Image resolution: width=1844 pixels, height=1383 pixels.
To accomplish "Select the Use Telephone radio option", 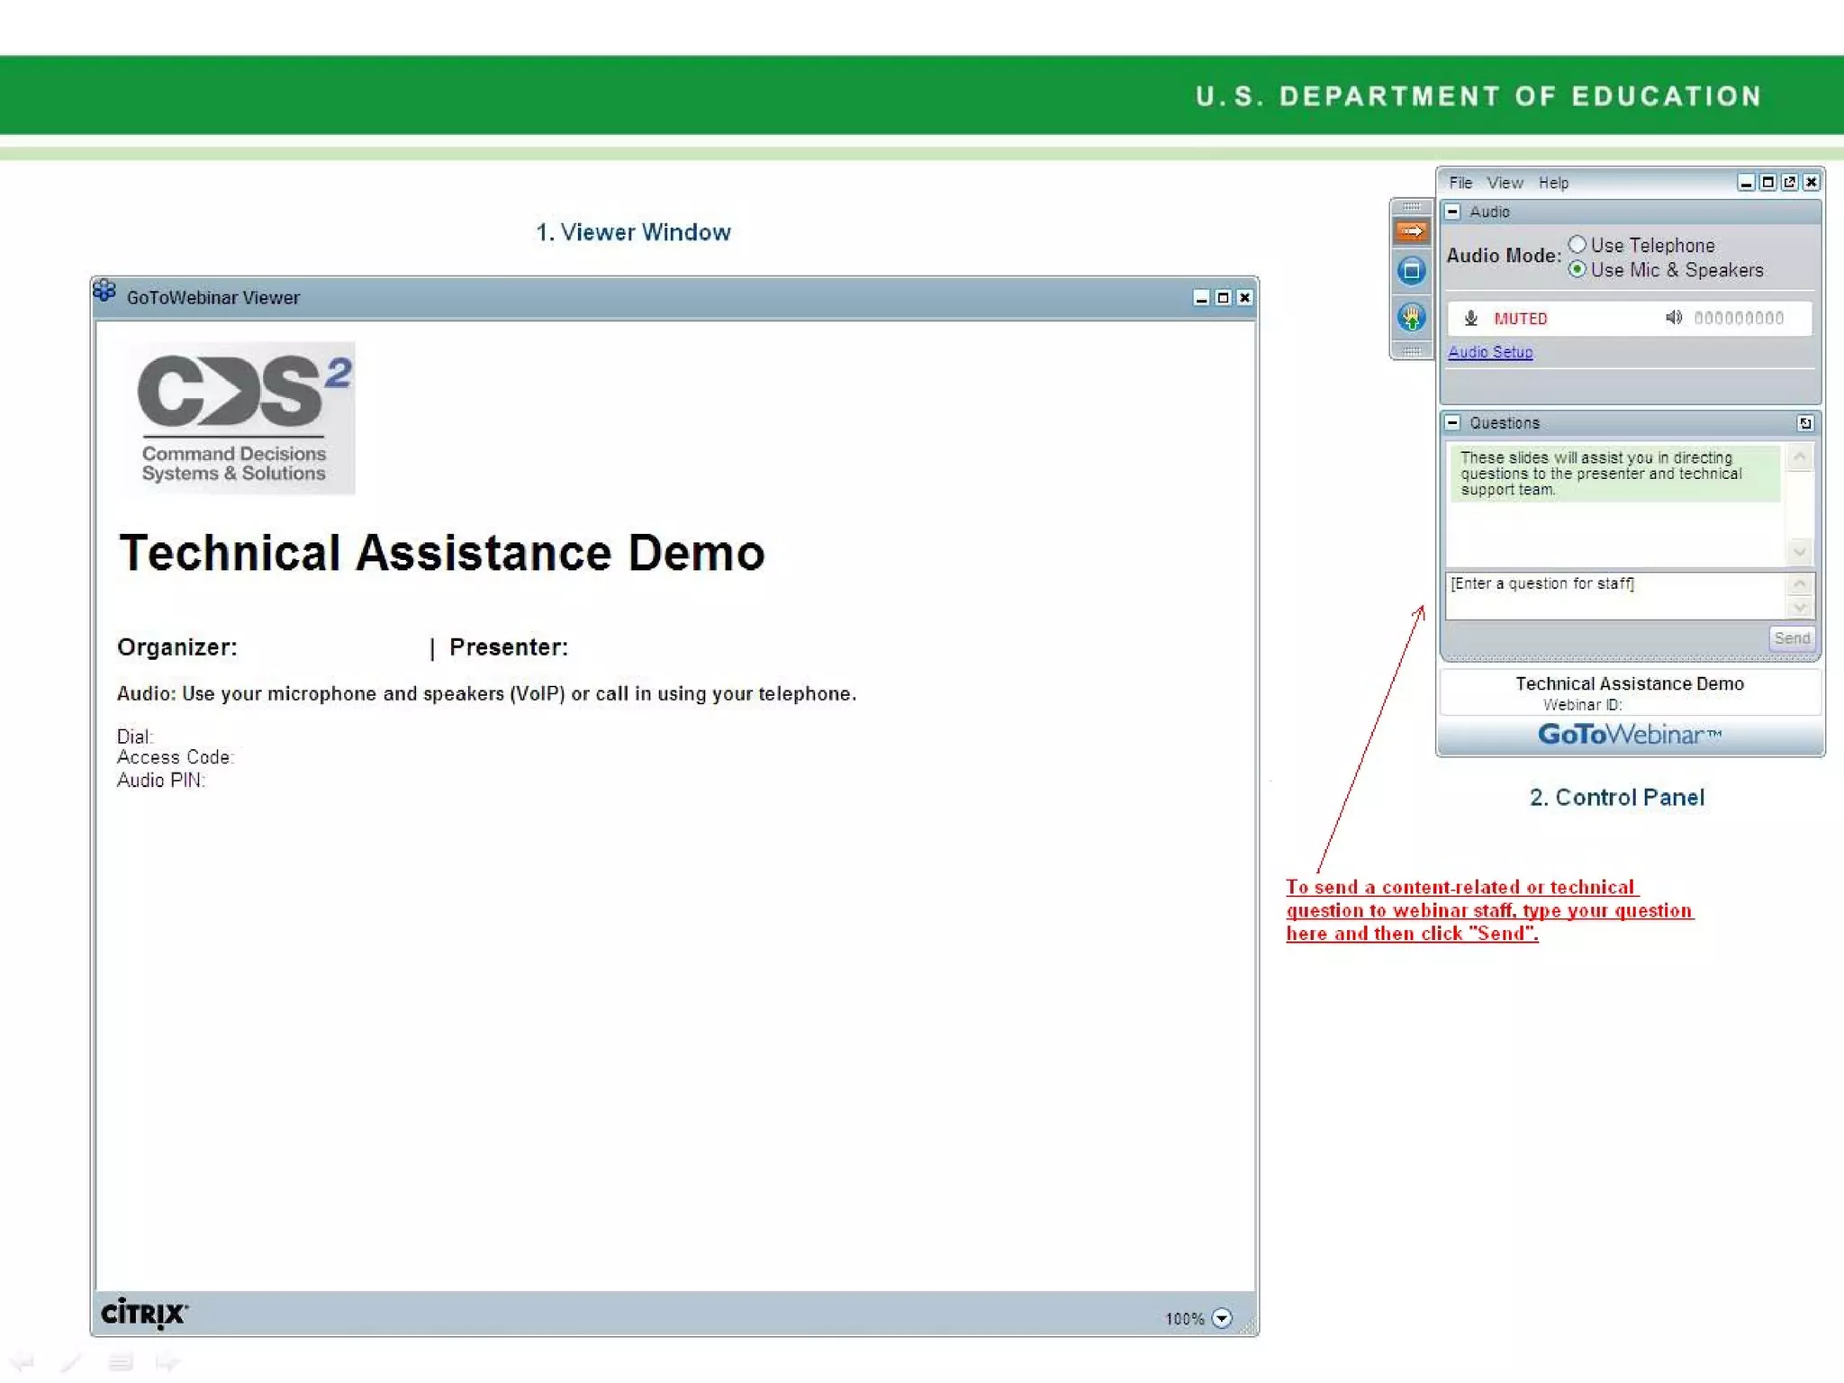I will click(x=1577, y=245).
